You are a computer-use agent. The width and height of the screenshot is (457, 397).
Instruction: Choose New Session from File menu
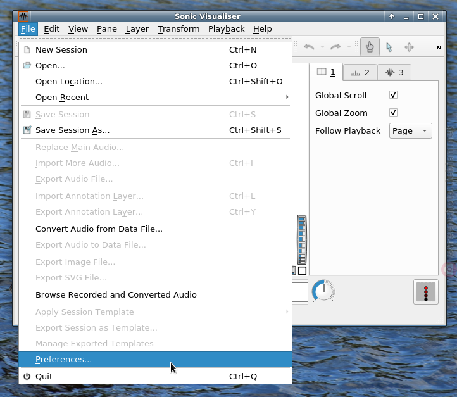click(155, 50)
